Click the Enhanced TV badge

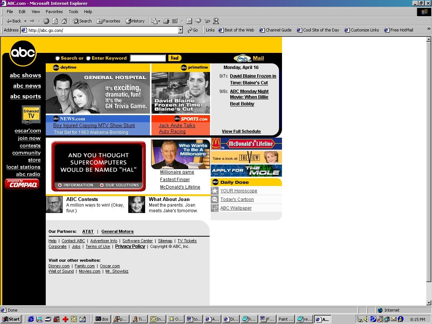click(31, 115)
